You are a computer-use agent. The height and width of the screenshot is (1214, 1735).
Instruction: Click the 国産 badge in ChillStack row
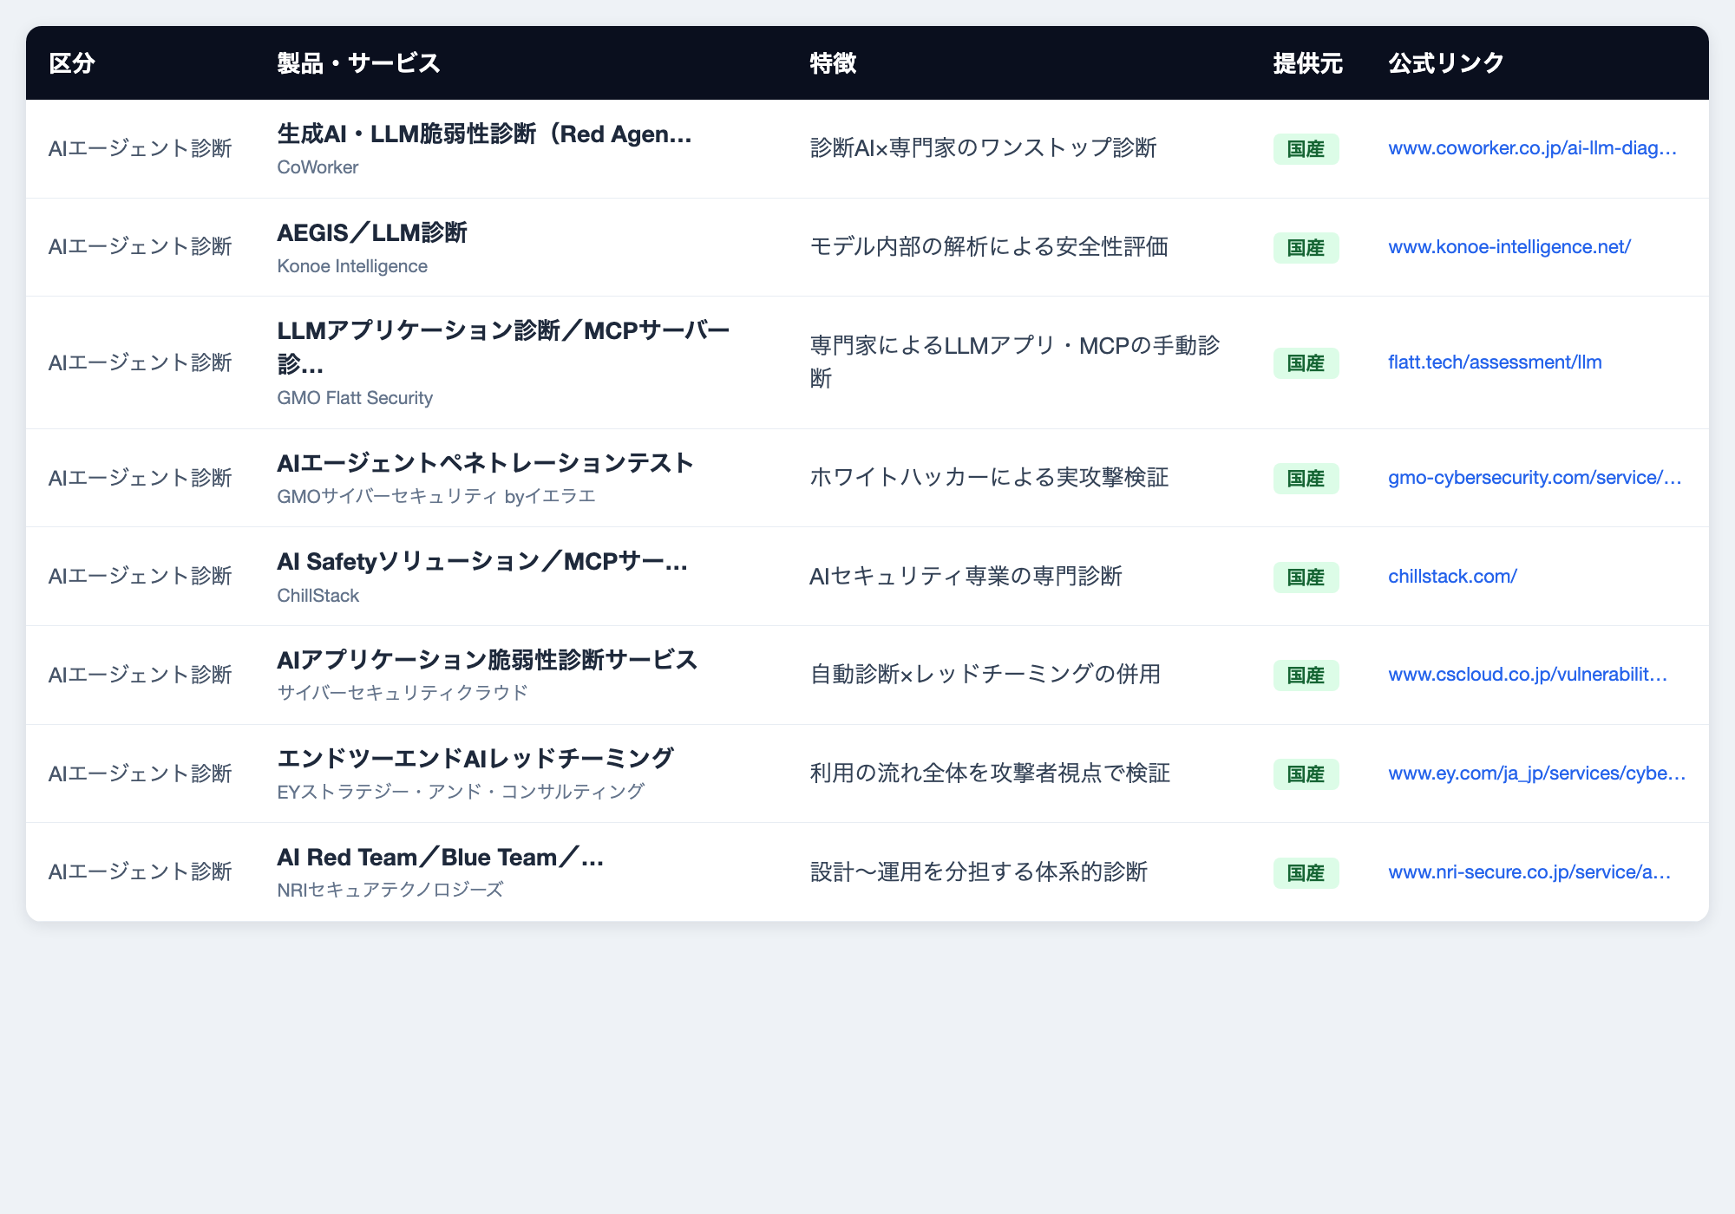(1306, 578)
